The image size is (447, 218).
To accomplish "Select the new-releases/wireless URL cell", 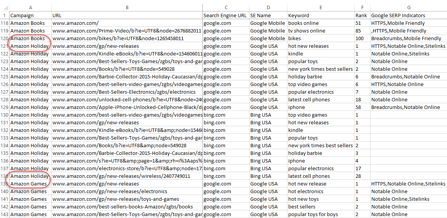I will 127,176.
